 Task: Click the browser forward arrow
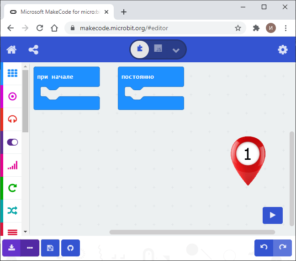pos(25,28)
